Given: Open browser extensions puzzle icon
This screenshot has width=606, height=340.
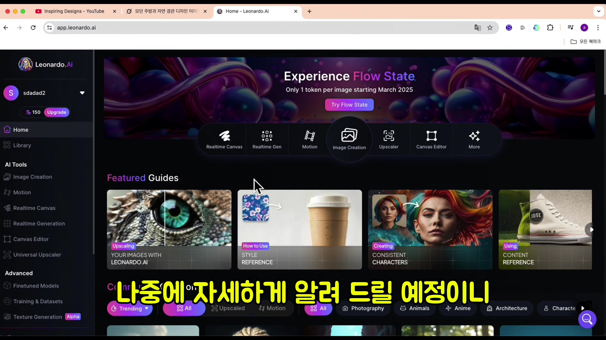Looking at the screenshot, I should pyautogui.click(x=550, y=28).
